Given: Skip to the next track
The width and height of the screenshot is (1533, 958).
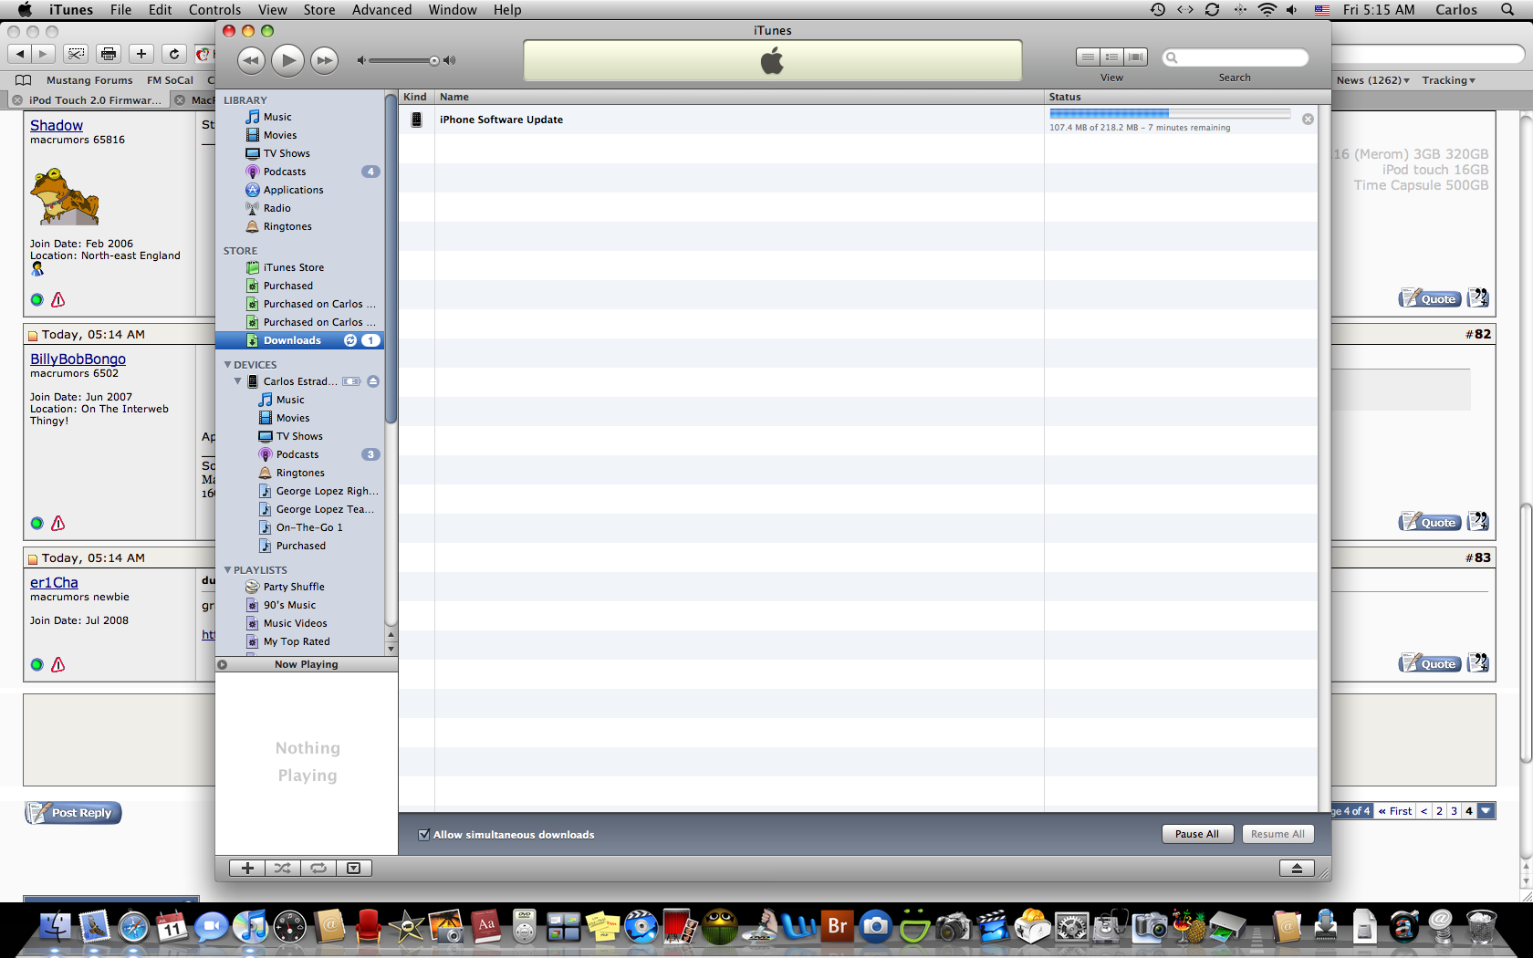Looking at the screenshot, I should pos(324,61).
